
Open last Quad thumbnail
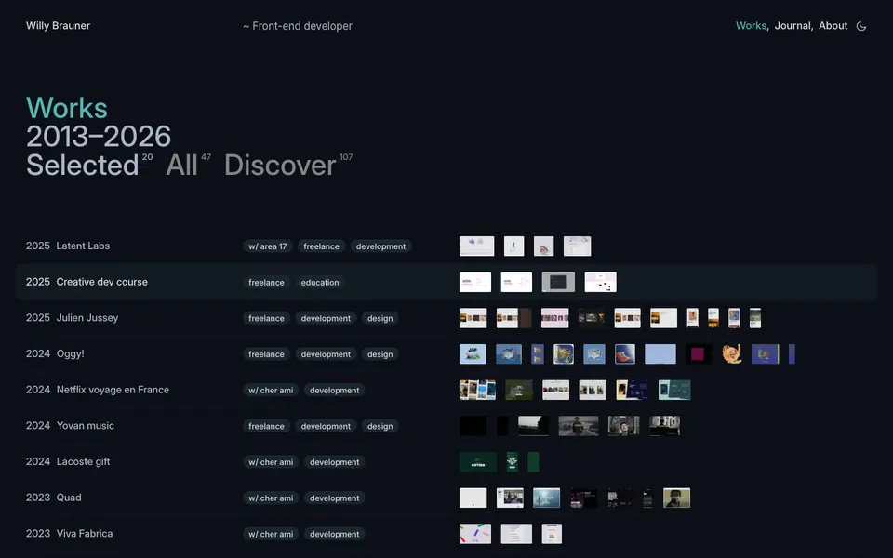[x=676, y=497]
